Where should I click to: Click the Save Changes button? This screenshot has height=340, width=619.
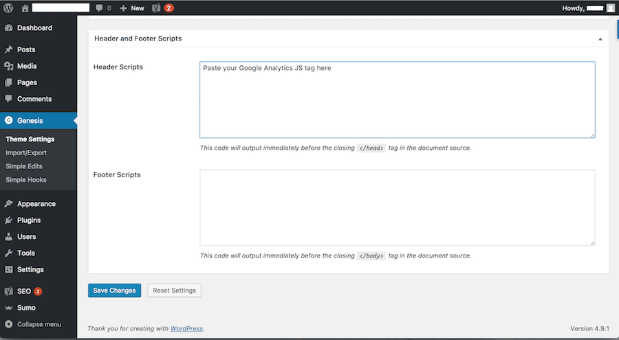[114, 291]
